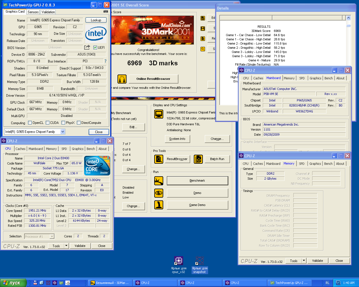
Task: Open Caches tab in CPU-Z Processor window
Action: pyautogui.click(x=20, y=149)
